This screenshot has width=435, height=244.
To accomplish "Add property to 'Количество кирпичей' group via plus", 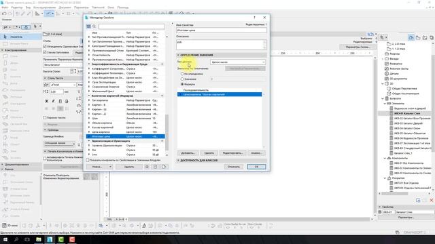I will (x=162, y=96).
